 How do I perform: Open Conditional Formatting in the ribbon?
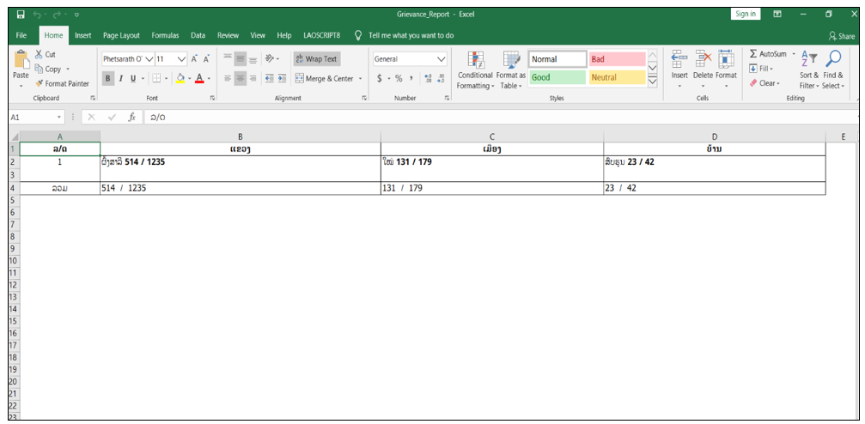click(475, 60)
